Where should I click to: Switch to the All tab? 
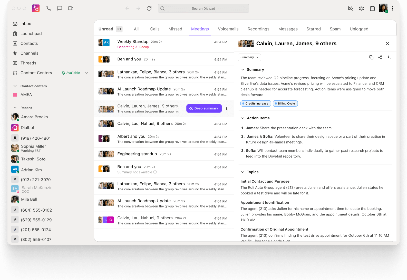click(x=136, y=29)
